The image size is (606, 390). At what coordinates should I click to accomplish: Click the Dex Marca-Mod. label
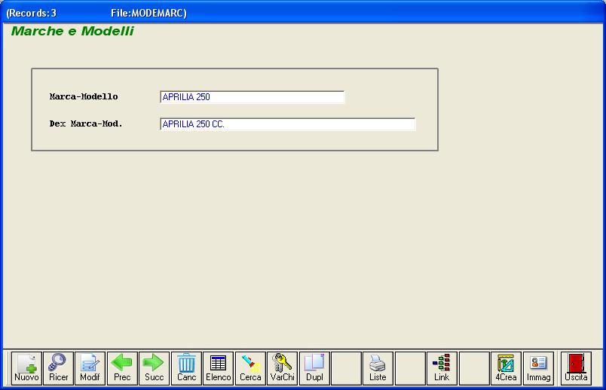(86, 123)
